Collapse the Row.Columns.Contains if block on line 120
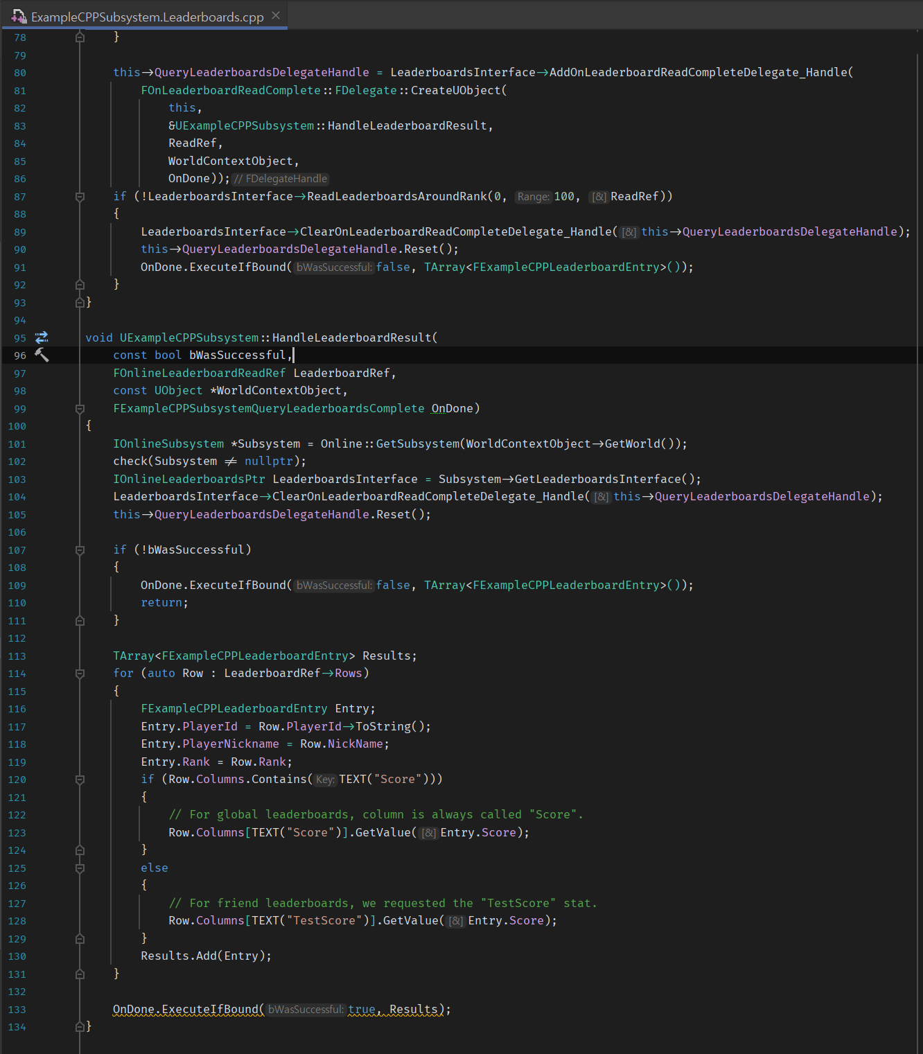The image size is (923, 1054). (80, 780)
